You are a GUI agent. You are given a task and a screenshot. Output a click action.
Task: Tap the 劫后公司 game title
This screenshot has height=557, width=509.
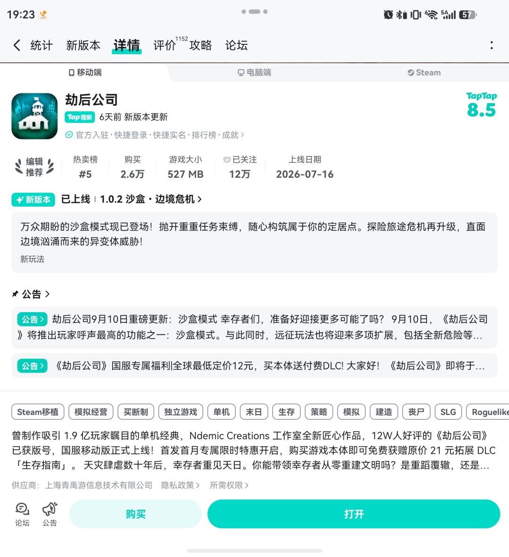pyautogui.click(x=91, y=100)
